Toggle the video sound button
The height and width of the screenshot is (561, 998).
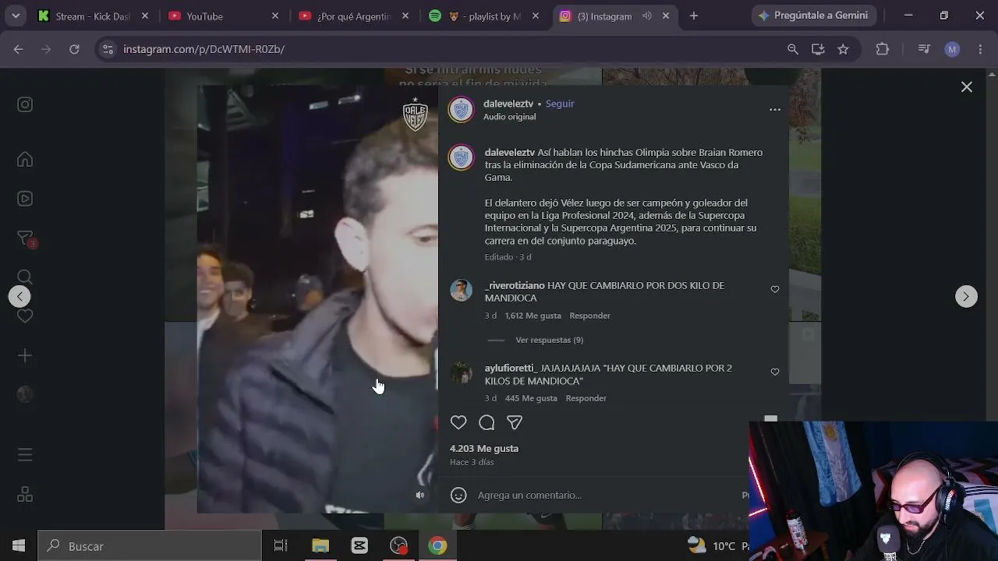420,495
